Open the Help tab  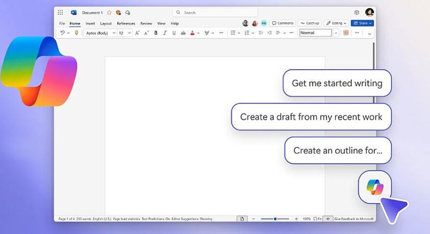click(175, 23)
